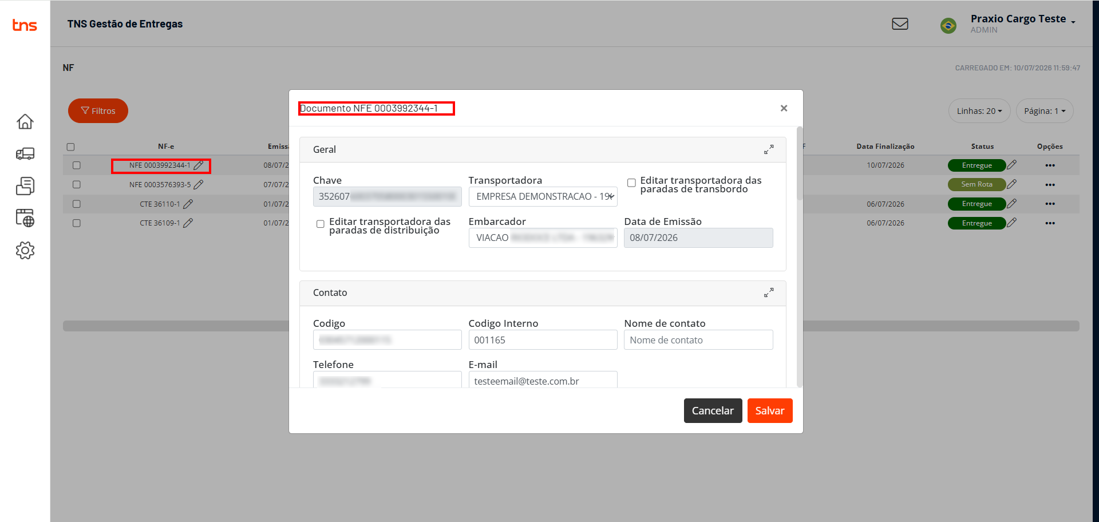
Task: Click the Sem Rota status badge
Action: (x=977, y=184)
